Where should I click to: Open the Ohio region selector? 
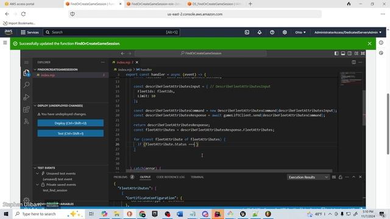coord(300,32)
